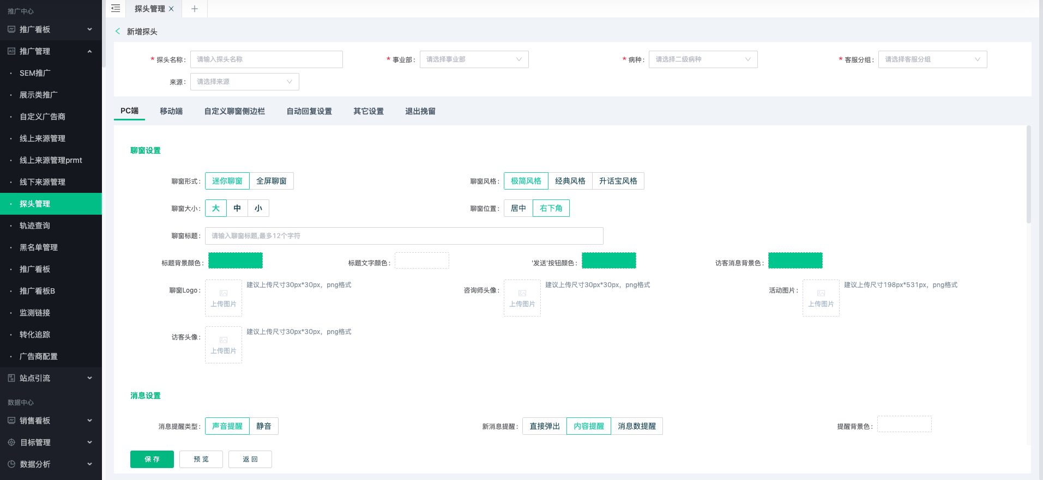Image resolution: width=1043 pixels, height=480 pixels.
Task: Switch to the 移动端 tab
Action: point(171,111)
